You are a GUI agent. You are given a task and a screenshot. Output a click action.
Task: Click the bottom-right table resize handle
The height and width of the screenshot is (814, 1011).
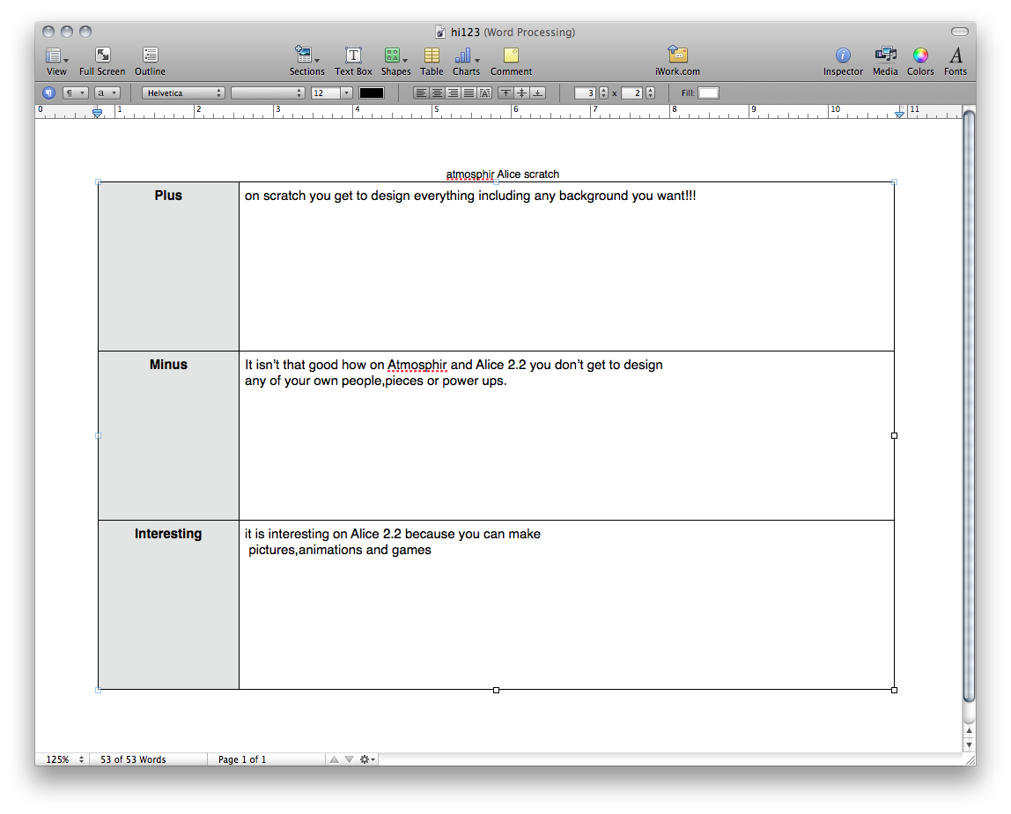[894, 690]
